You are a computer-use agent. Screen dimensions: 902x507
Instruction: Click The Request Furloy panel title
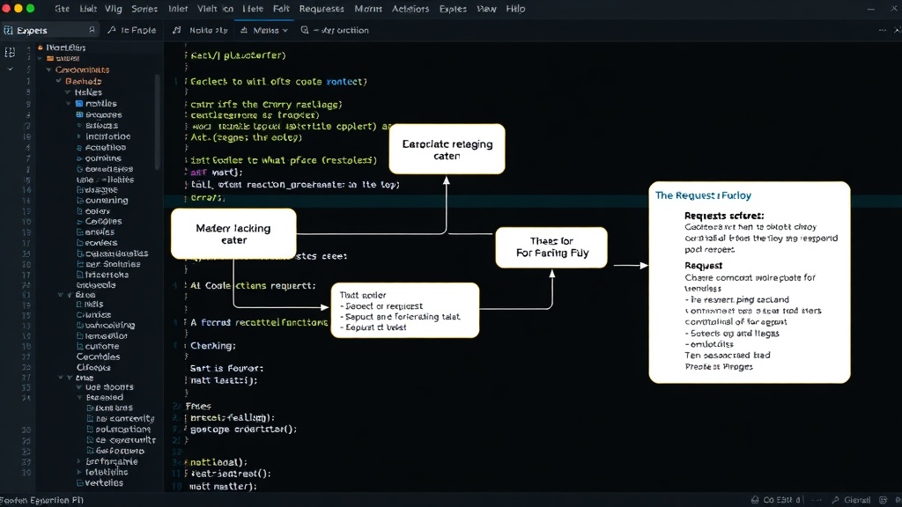[703, 195]
